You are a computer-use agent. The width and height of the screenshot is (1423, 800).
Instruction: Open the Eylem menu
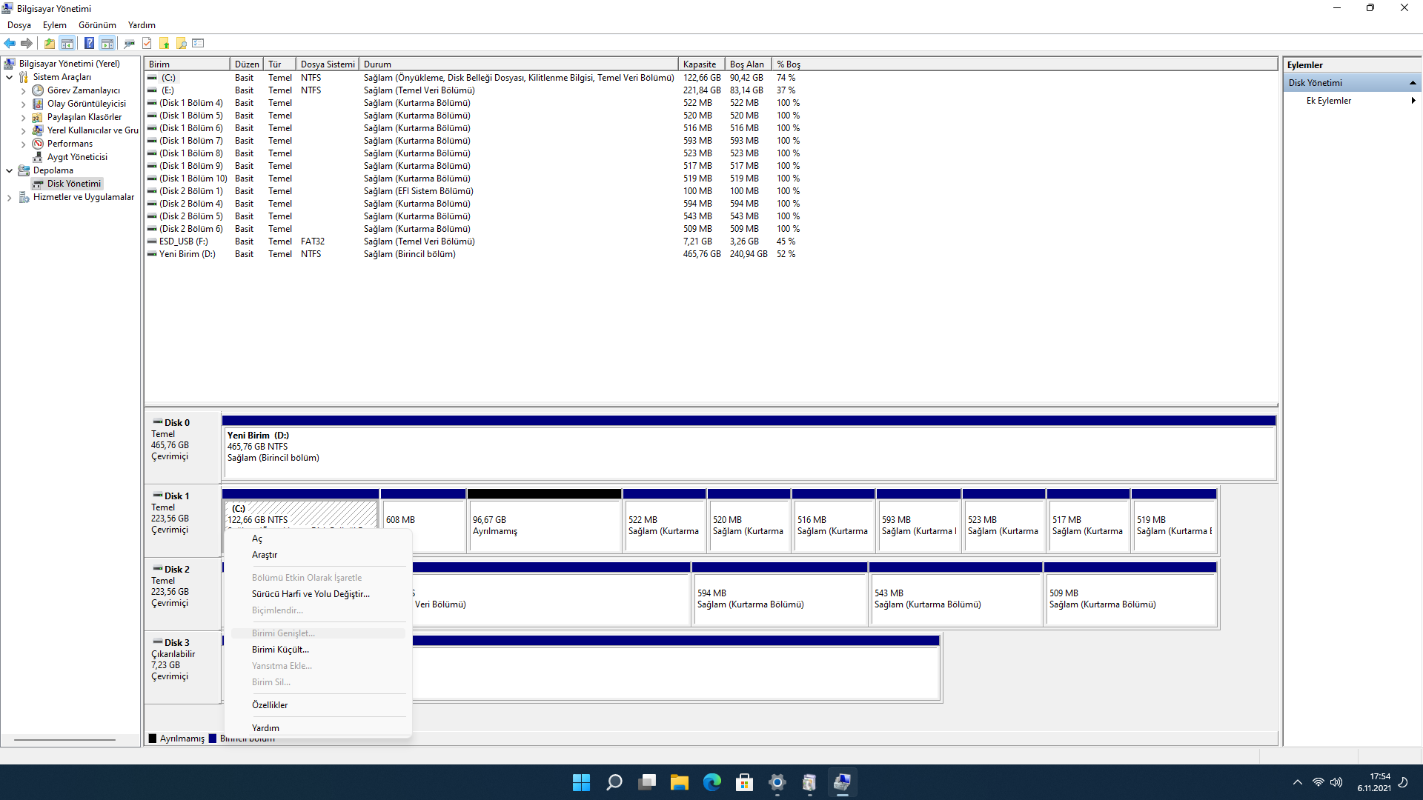[x=54, y=25]
